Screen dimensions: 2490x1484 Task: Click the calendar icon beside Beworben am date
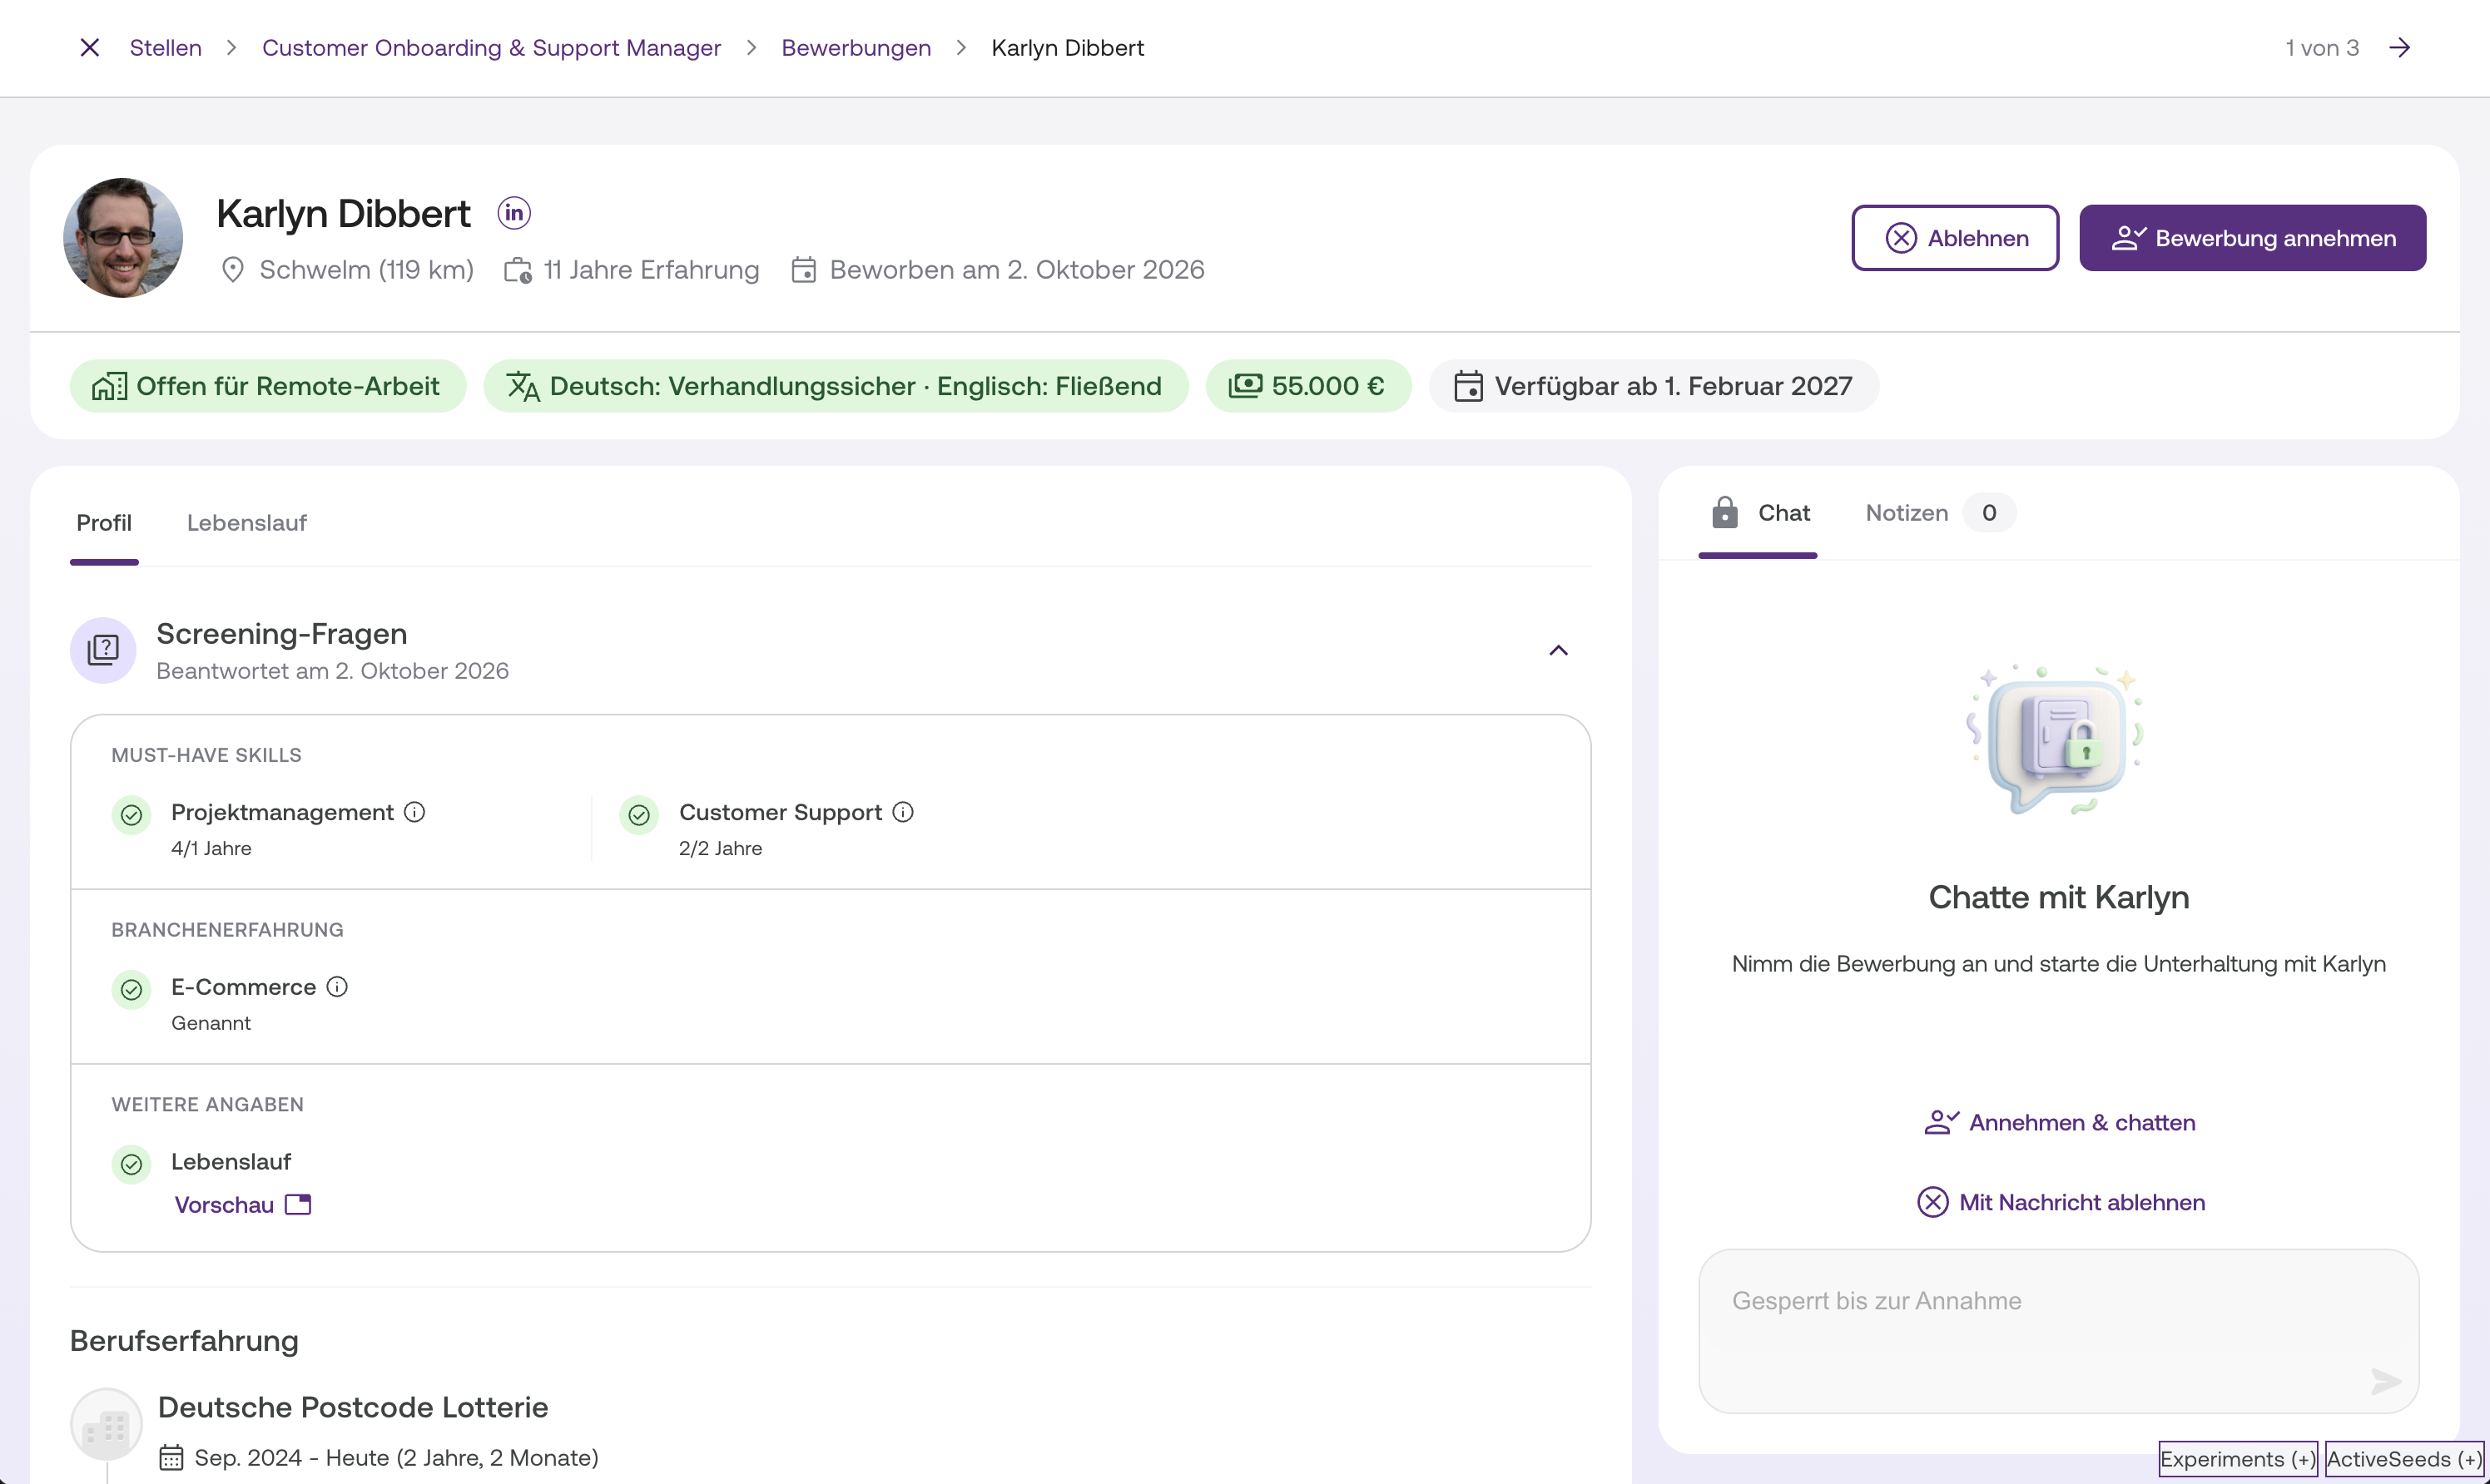point(803,270)
